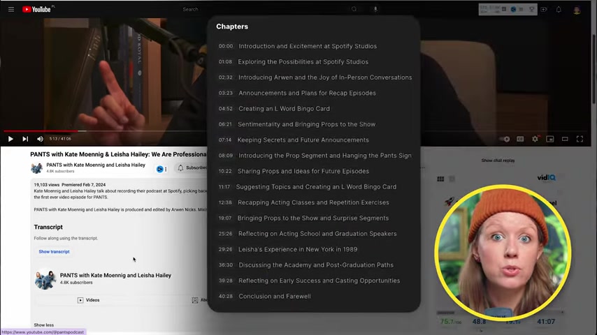
Task: Jump to chapter Sharing Props and Ideas for Future Episodes
Action: point(303,171)
